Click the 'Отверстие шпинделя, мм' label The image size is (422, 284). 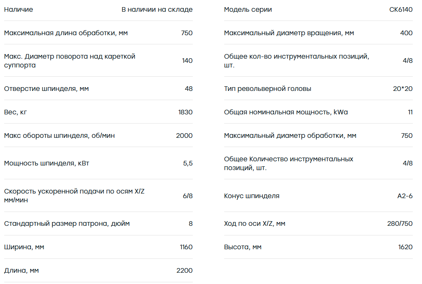click(x=46, y=88)
